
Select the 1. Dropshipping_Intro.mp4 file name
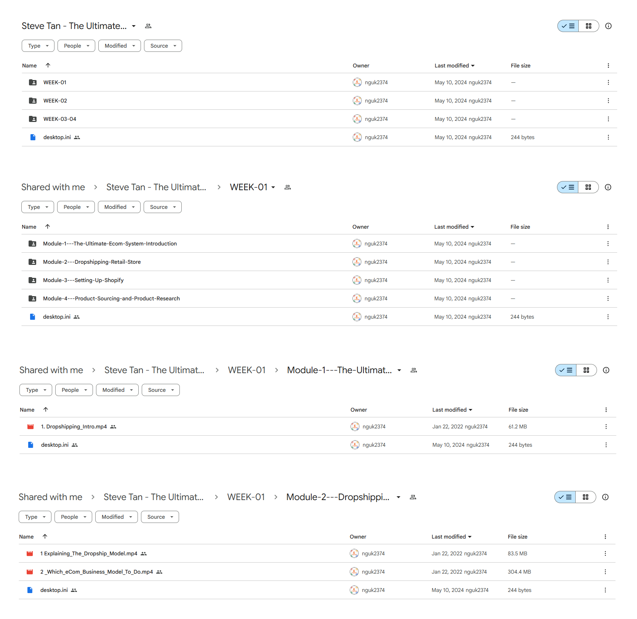pos(74,427)
